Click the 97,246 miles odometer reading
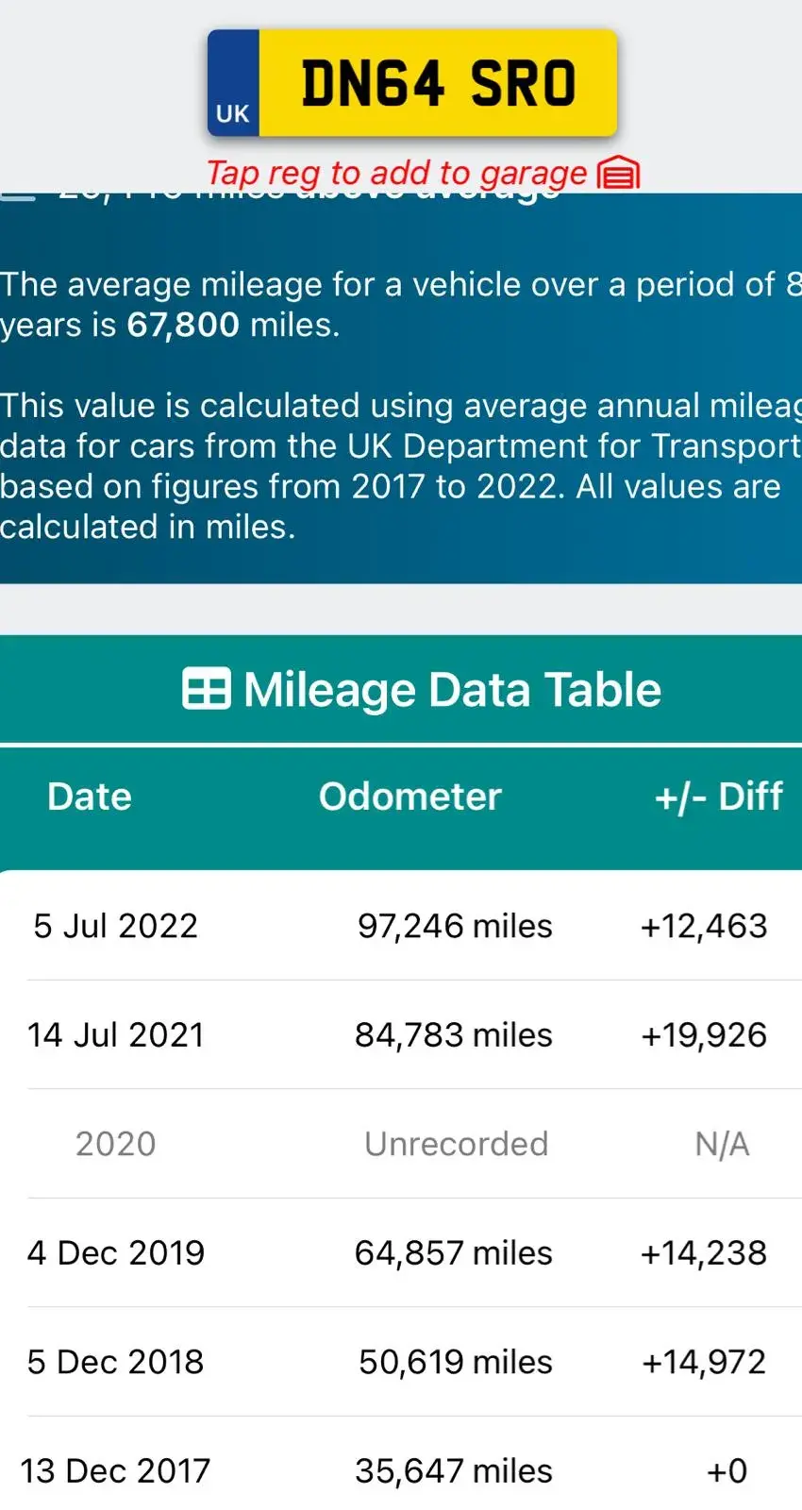This screenshot has height=1510, width=802. pos(455,926)
